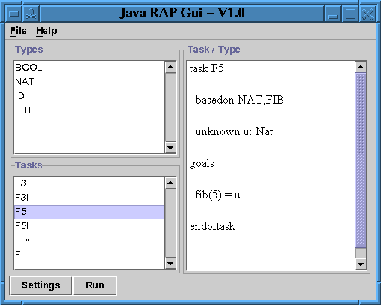
Task: Open the window menu icon in title bar
Action: coord(13,14)
